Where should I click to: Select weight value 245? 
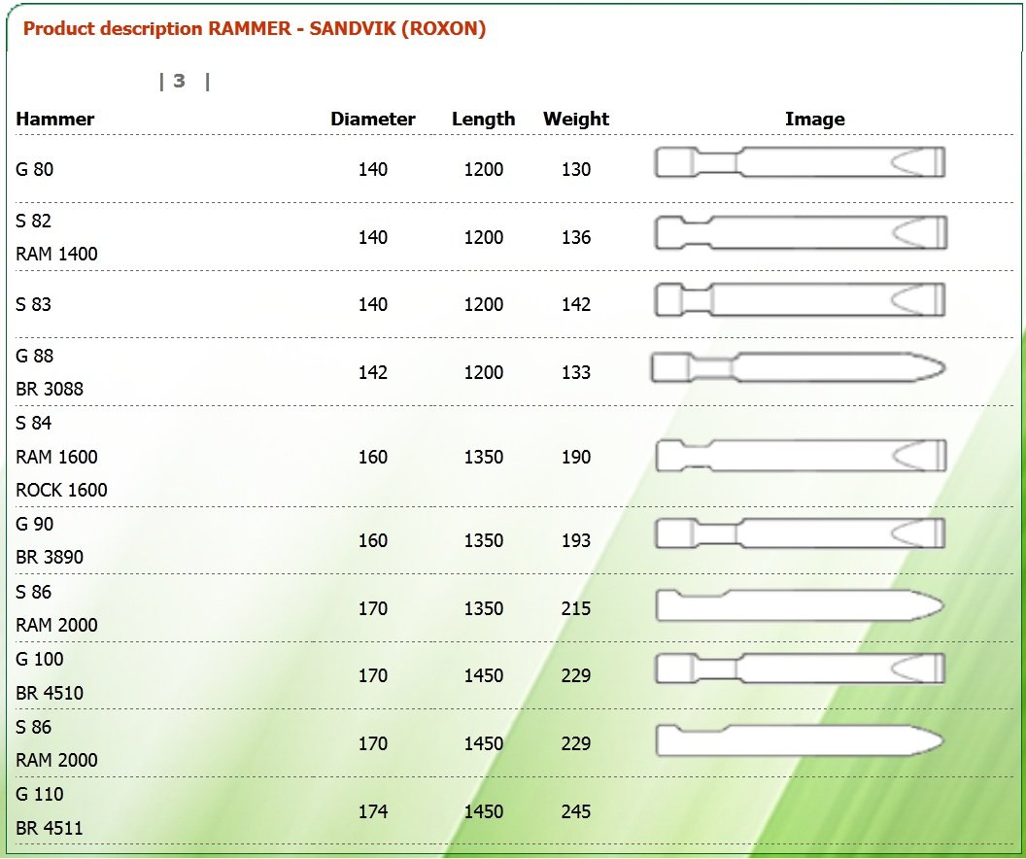pos(576,812)
